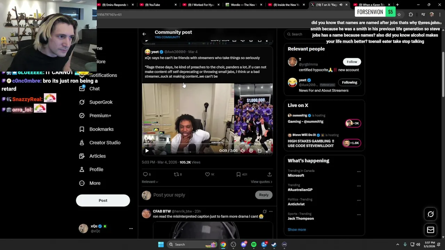
Task: Click the Reply button
Action: (x=264, y=195)
